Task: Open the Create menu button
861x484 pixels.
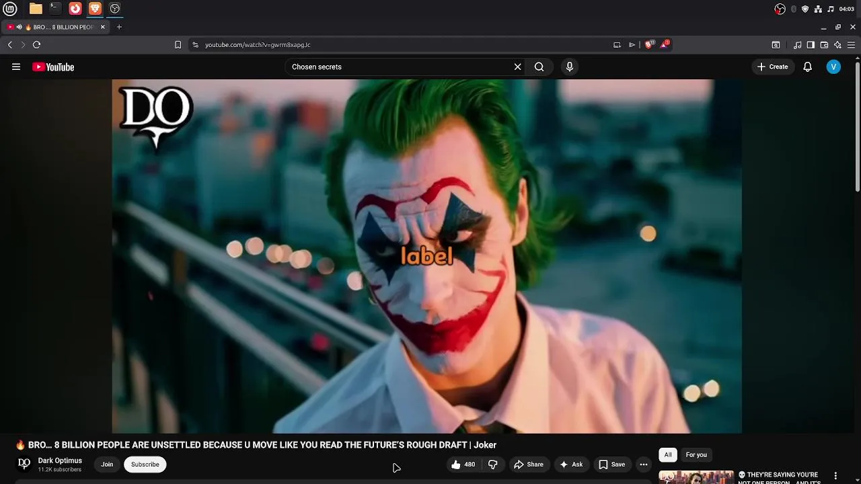Action: (772, 67)
